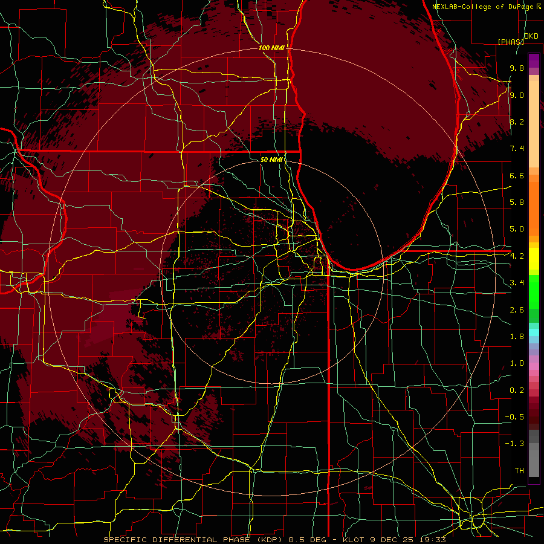Pick the purple top color bar segment
The width and height of the screenshot is (544, 544).
(534, 61)
